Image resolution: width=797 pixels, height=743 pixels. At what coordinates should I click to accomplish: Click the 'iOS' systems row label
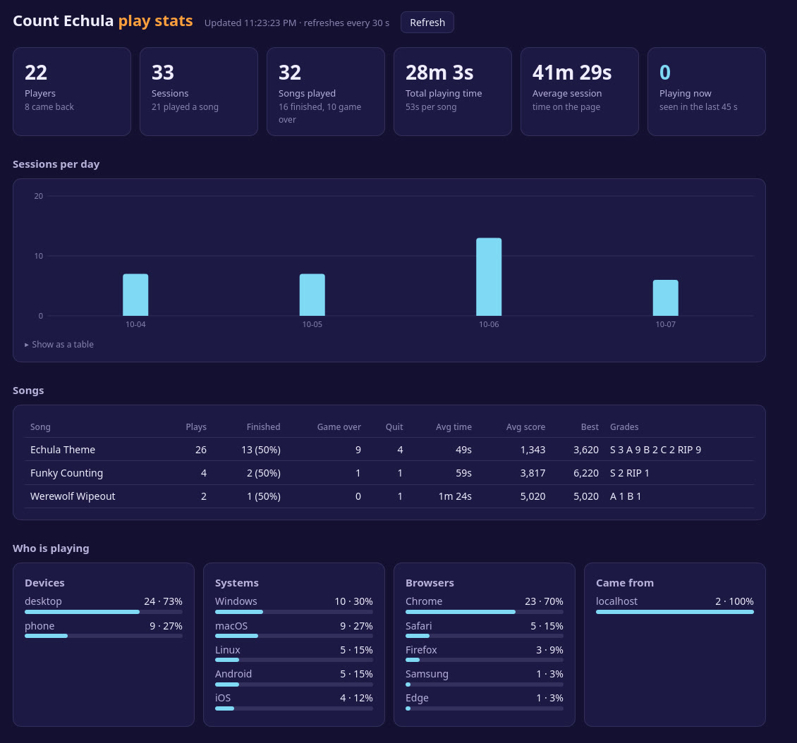[x=223, y=698]
